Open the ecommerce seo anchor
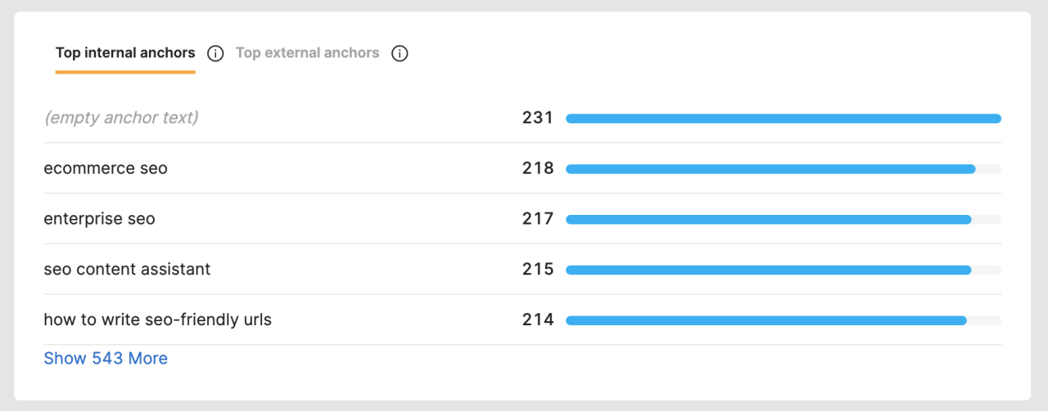1048x411 pixels. coord(106,168)
